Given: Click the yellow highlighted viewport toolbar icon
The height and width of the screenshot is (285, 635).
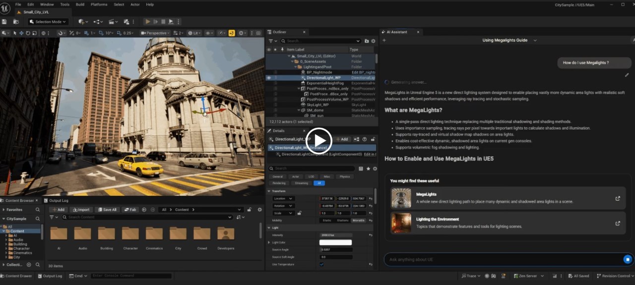Looking at the screenshot, I should pos(232,33).
